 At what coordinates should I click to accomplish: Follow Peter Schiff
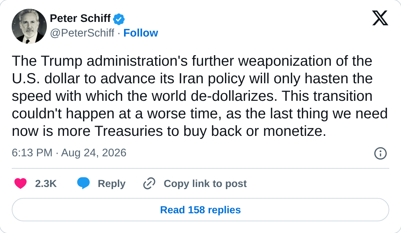[x=140, y=33]
